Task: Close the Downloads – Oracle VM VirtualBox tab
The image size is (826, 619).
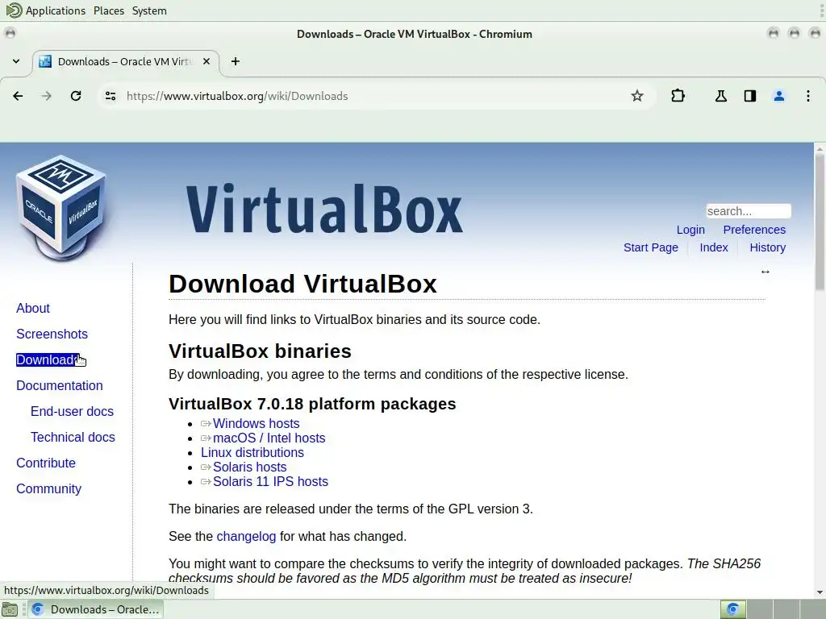Action: [x=206, y=61]
